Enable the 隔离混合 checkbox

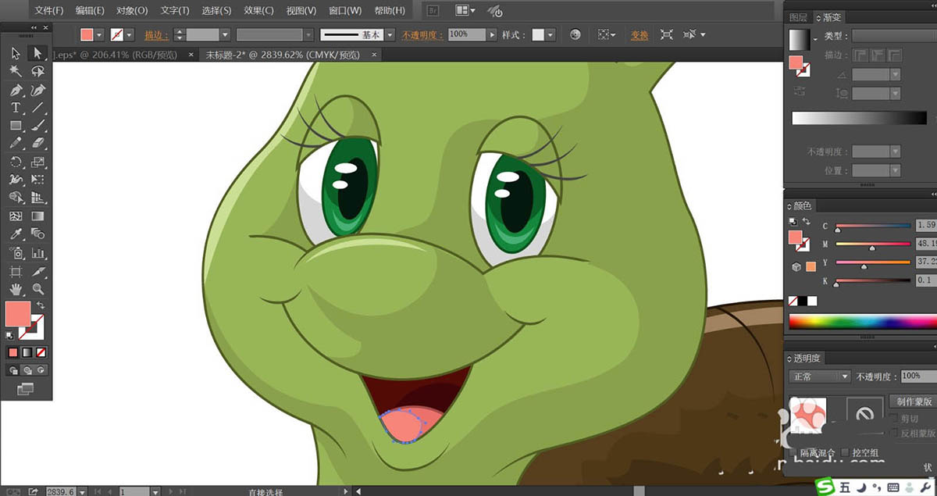click(793, 453)
